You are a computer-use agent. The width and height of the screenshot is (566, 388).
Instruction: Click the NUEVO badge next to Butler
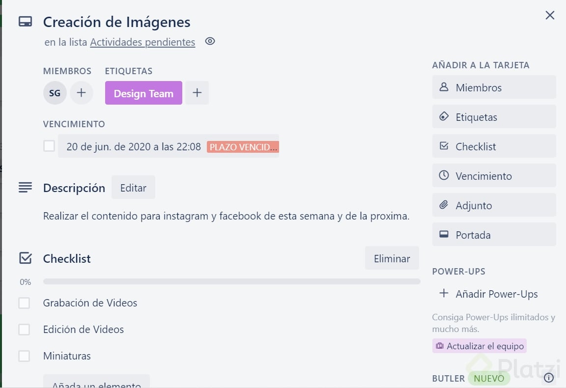[489, 378]
